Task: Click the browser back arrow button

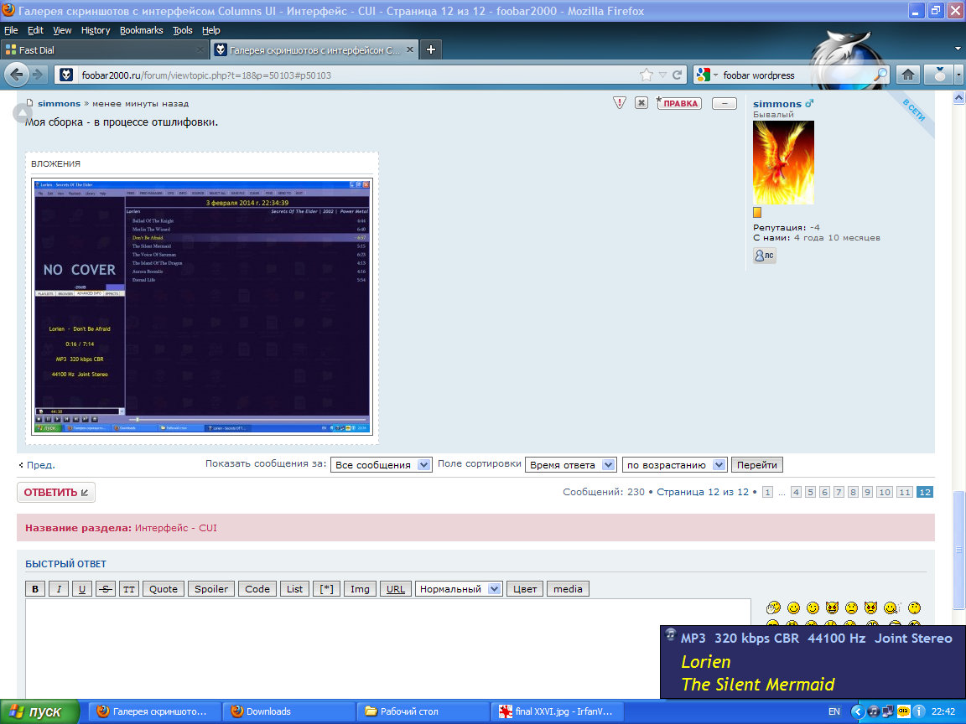Action: point(18,75)
